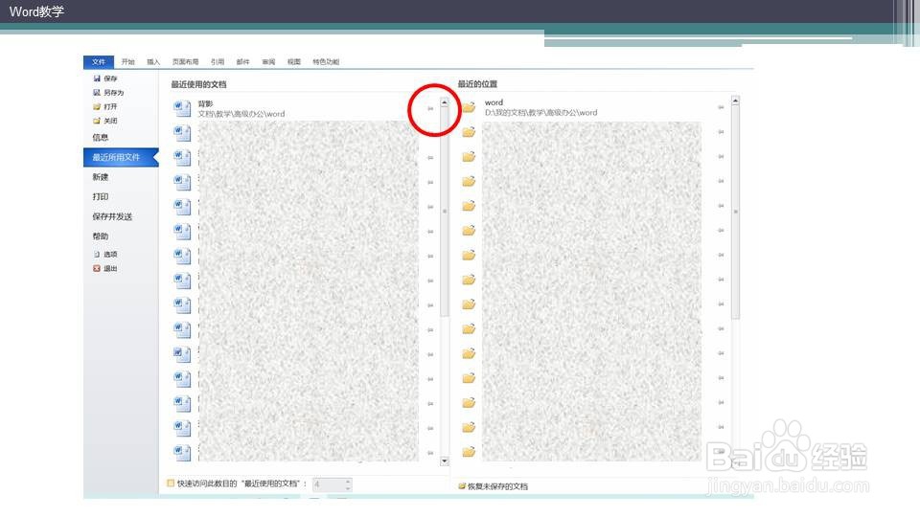Image resolution: width=920 pixels, height=517 pixels.
Task: Increase the quick-access document count spinner
Action: 348,482
